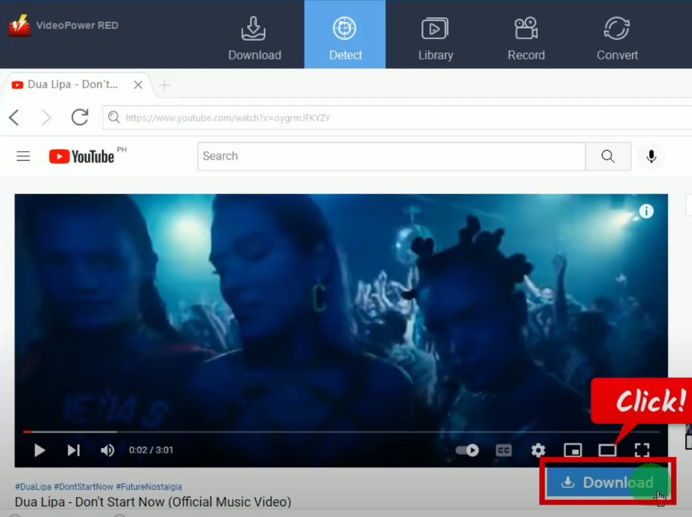
Task: Toggle autoplay on the YouTube player
Action: [467, 450]
